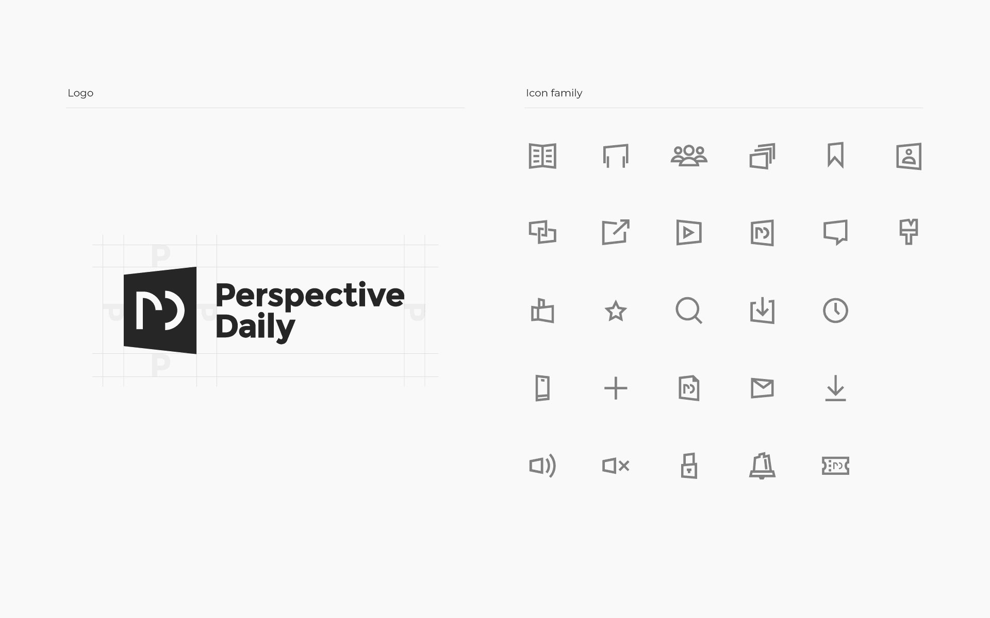Click the speech bubble comment icon
The height and width of the screenshot is (618, 990).
[835, 232]
